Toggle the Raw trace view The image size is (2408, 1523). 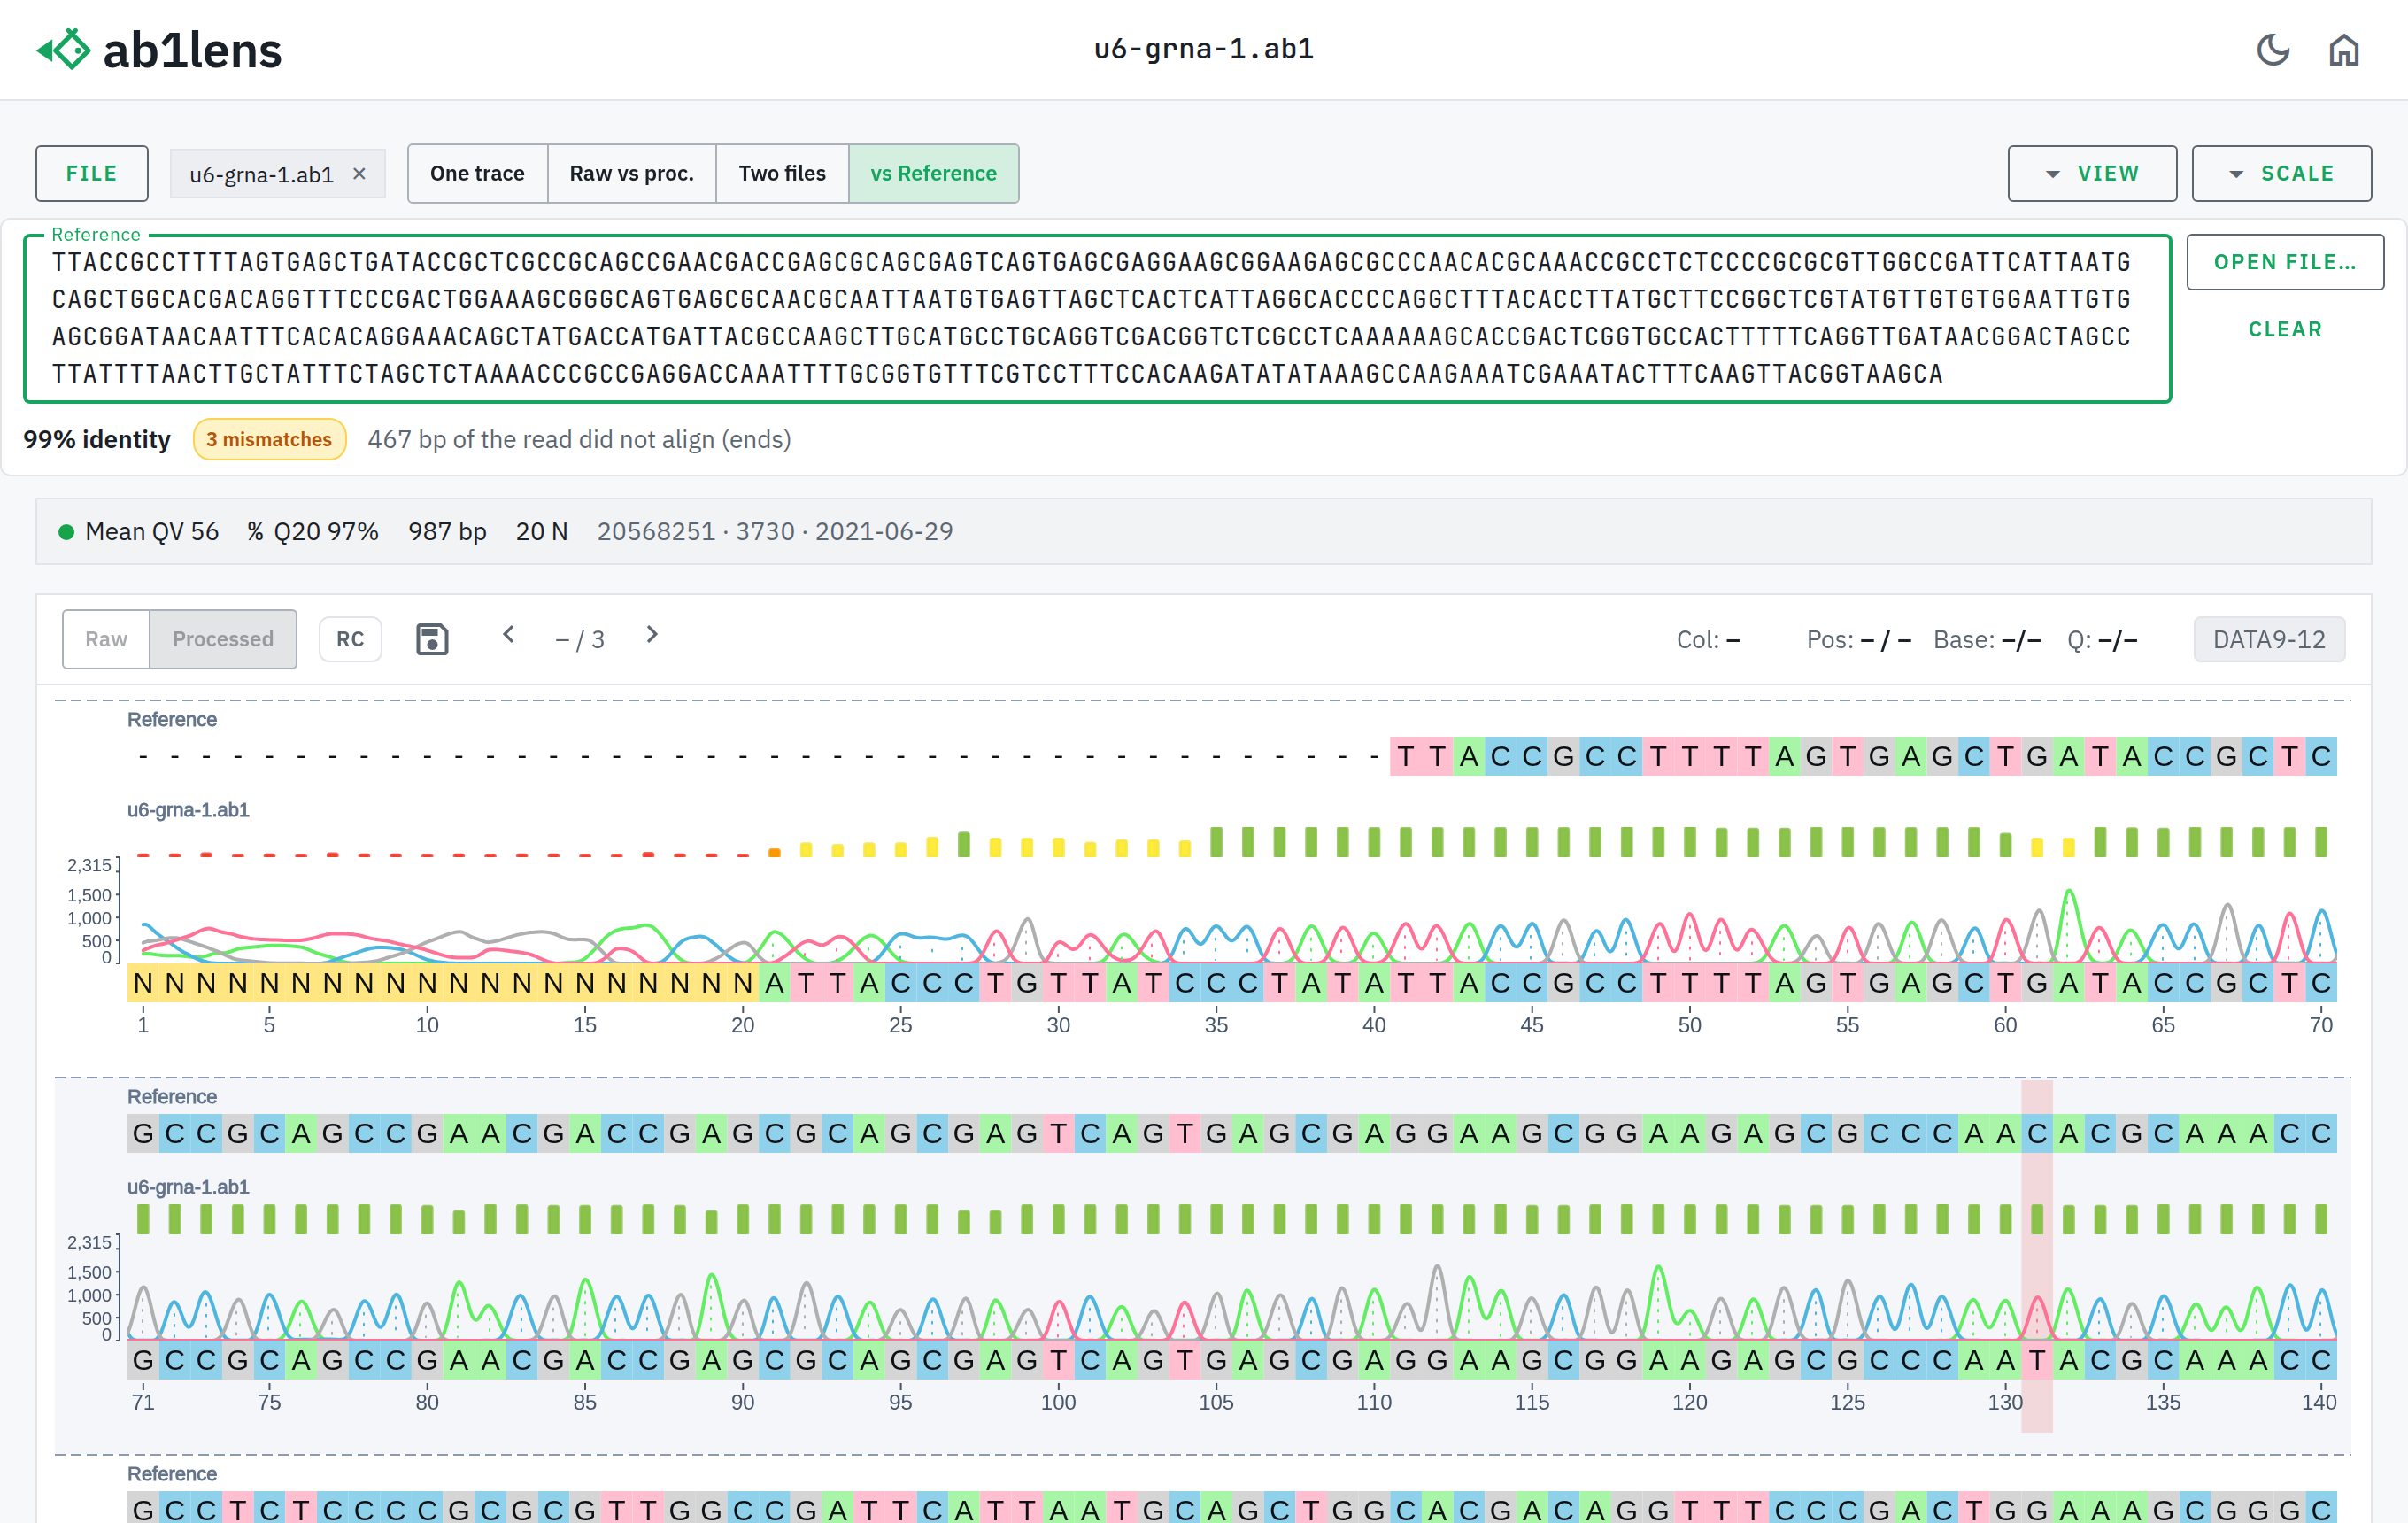coord(106,639)
